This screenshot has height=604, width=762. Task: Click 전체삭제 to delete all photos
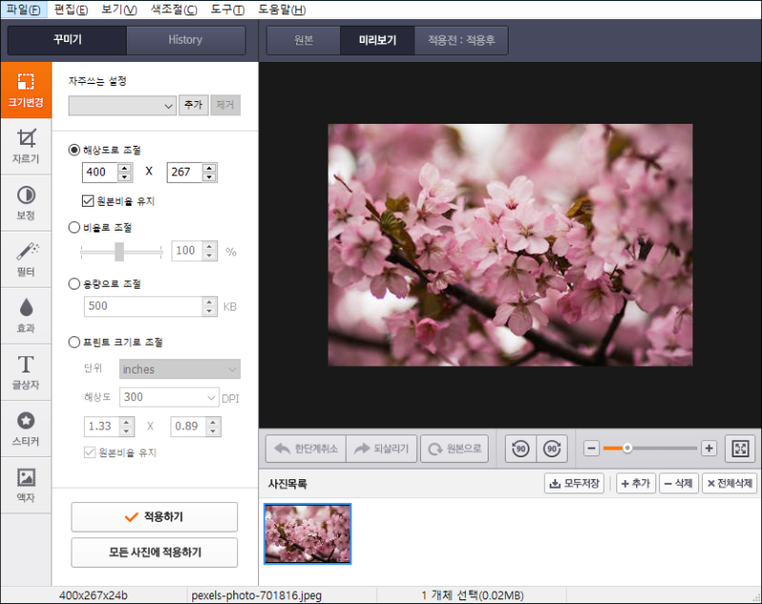730,484
